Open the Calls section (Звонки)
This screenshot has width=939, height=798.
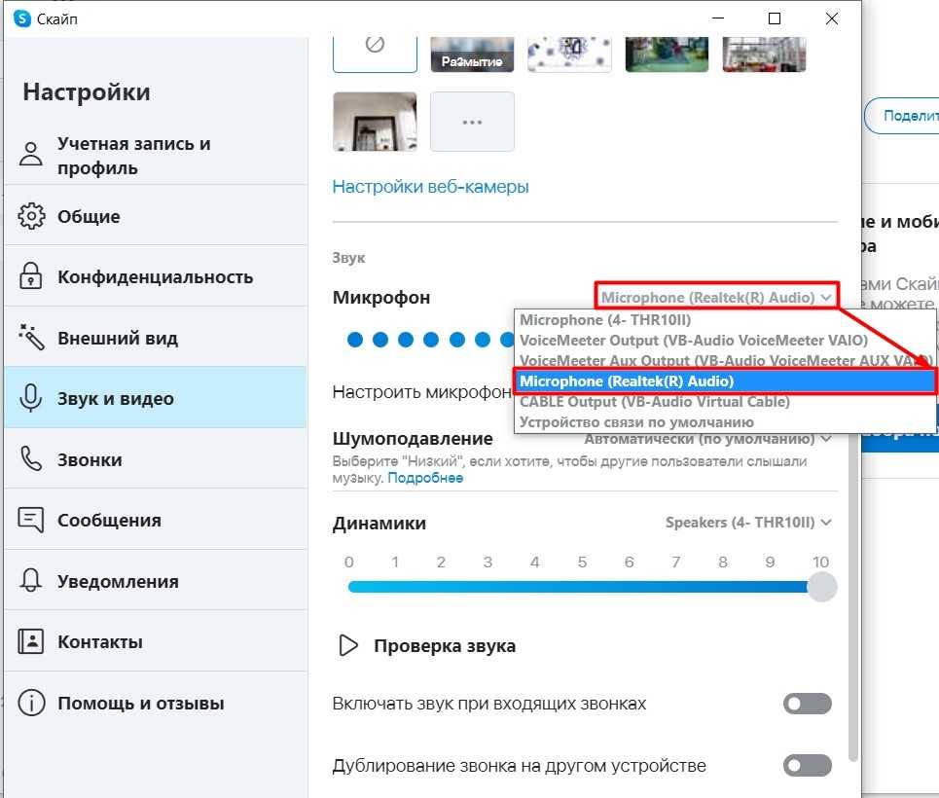coord(156,459)
